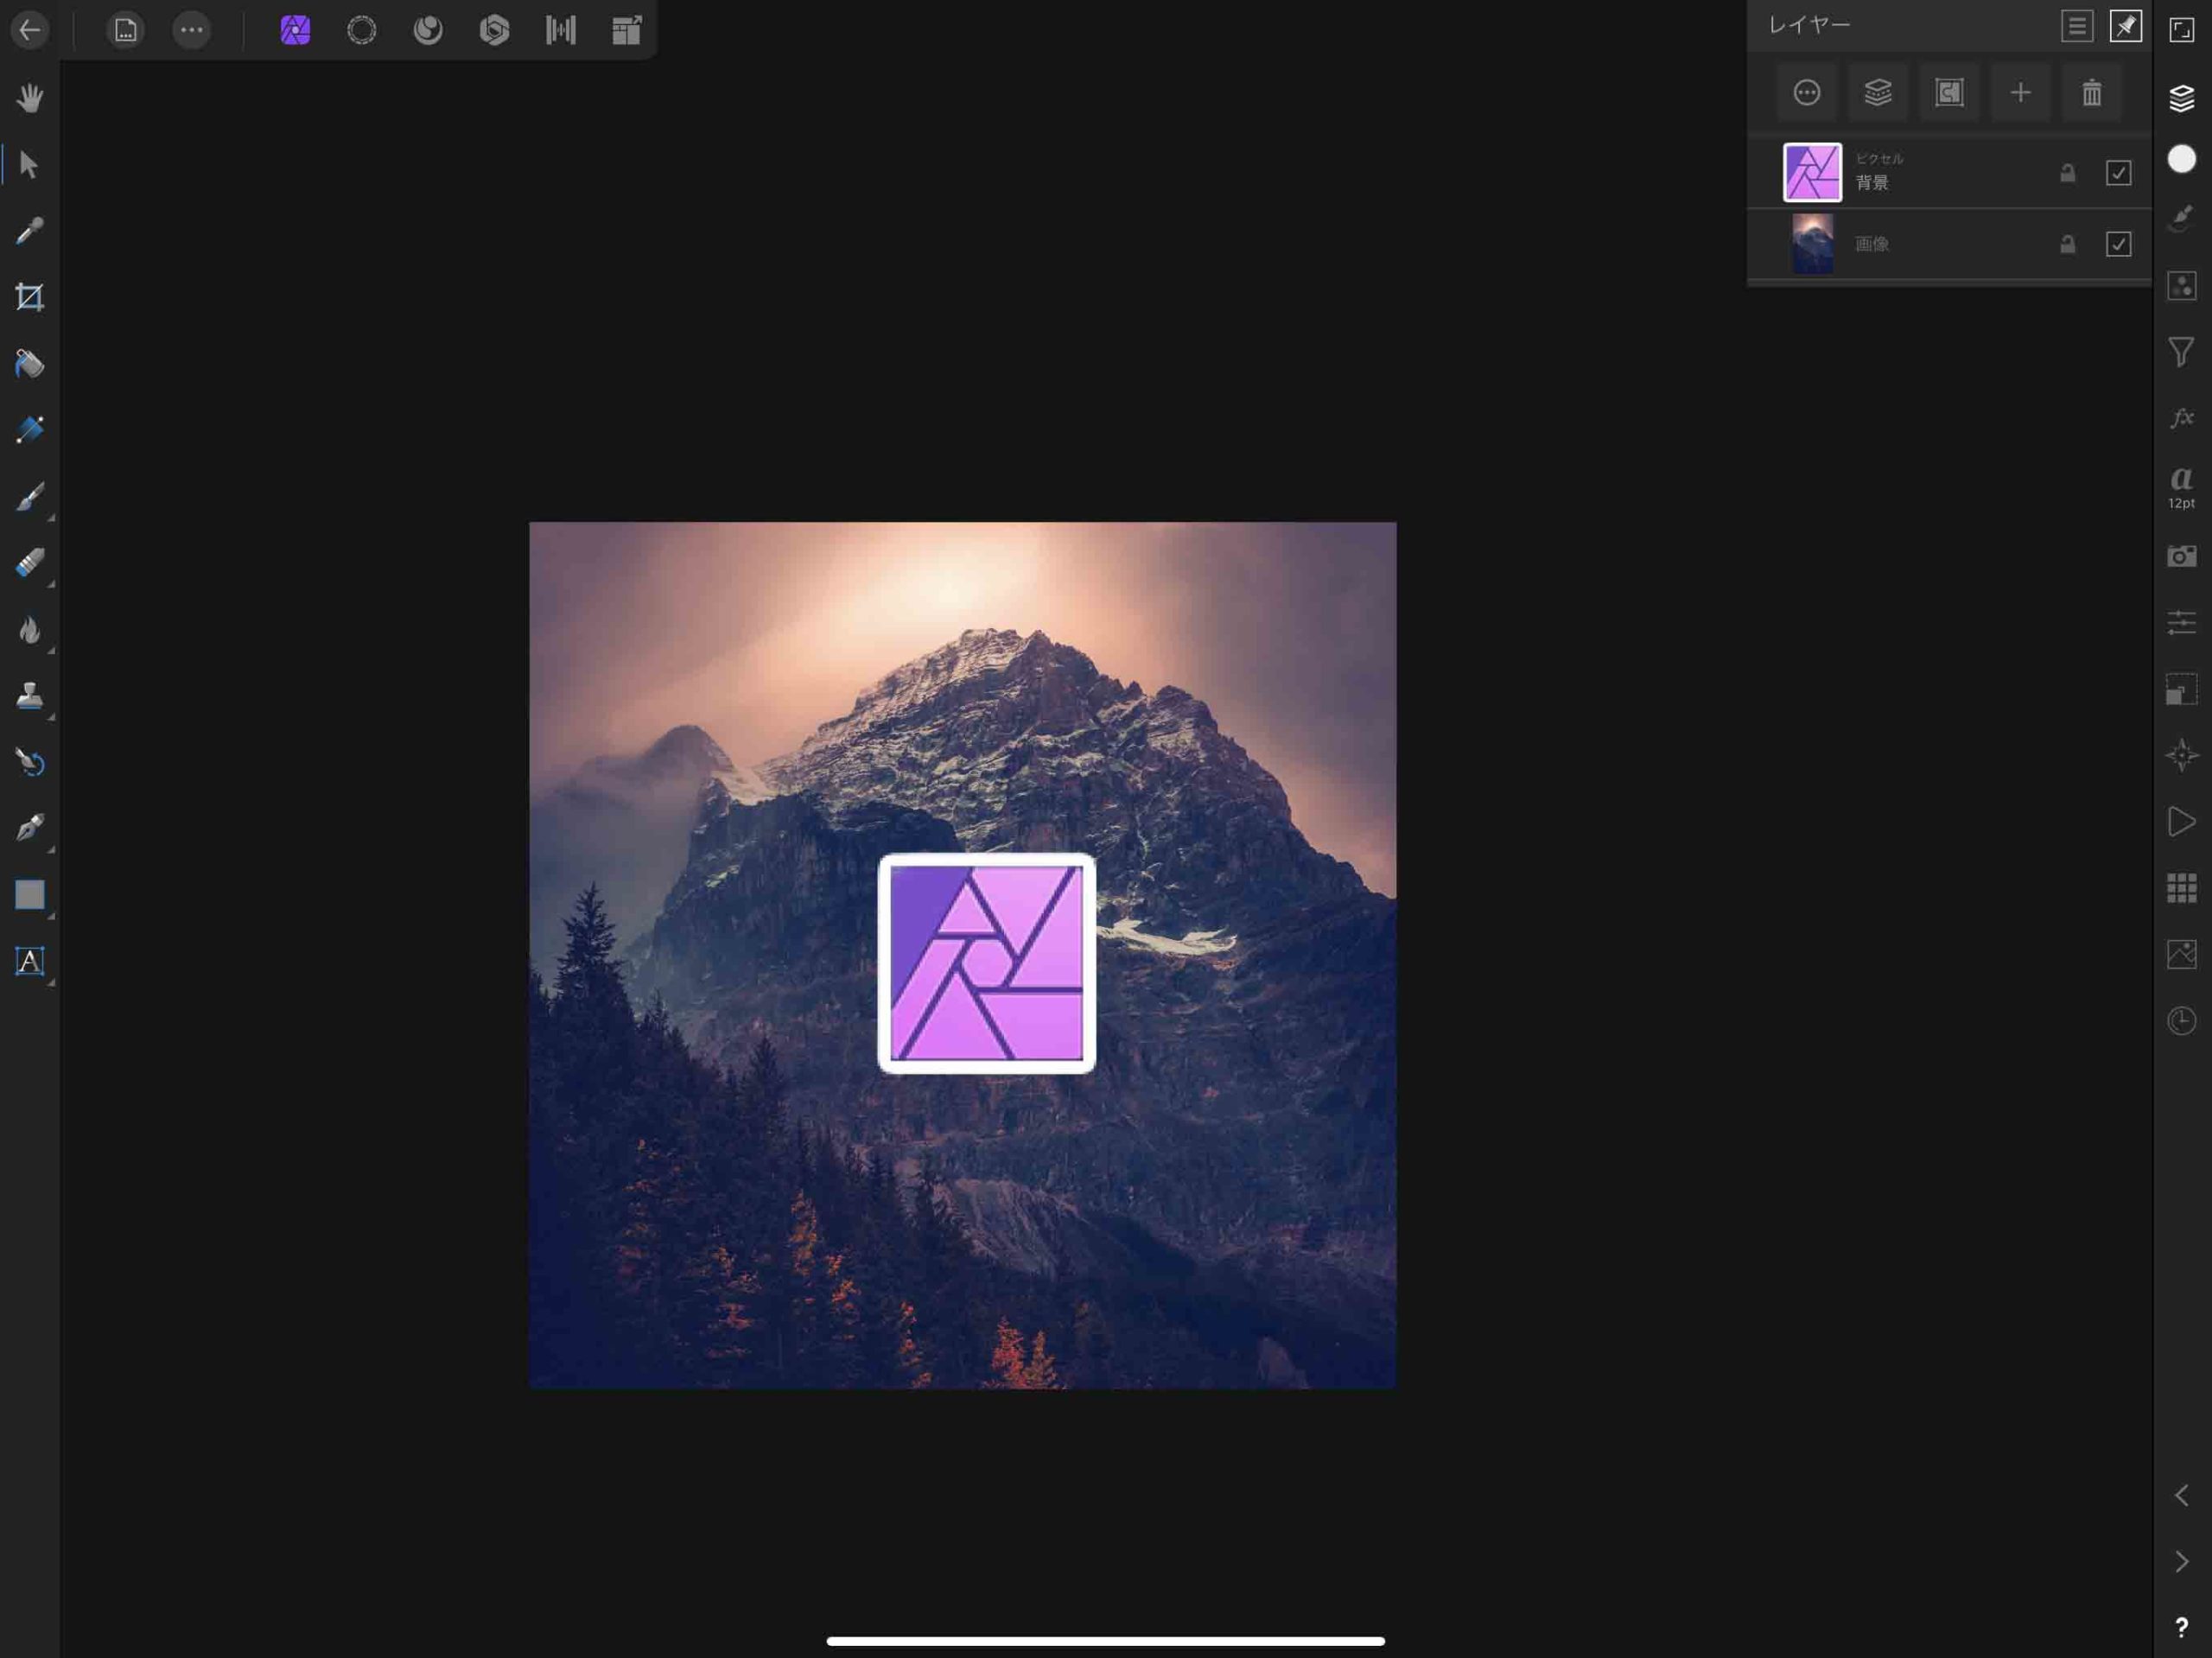Select the 画像 layer thumbnail
The height and width of the screenshot is (1658, 2212).
pyautogui.click(x=1812, y=243)
